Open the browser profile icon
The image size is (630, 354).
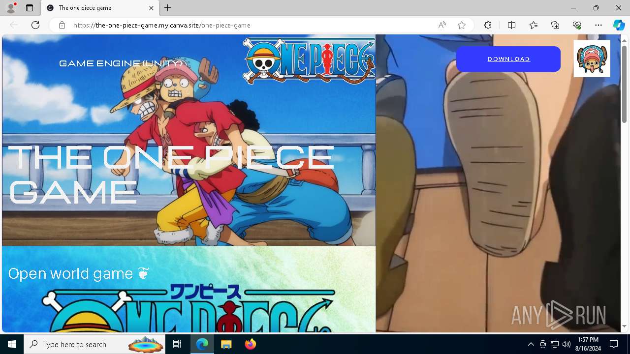pyautogui.click(x=11, y=8)
